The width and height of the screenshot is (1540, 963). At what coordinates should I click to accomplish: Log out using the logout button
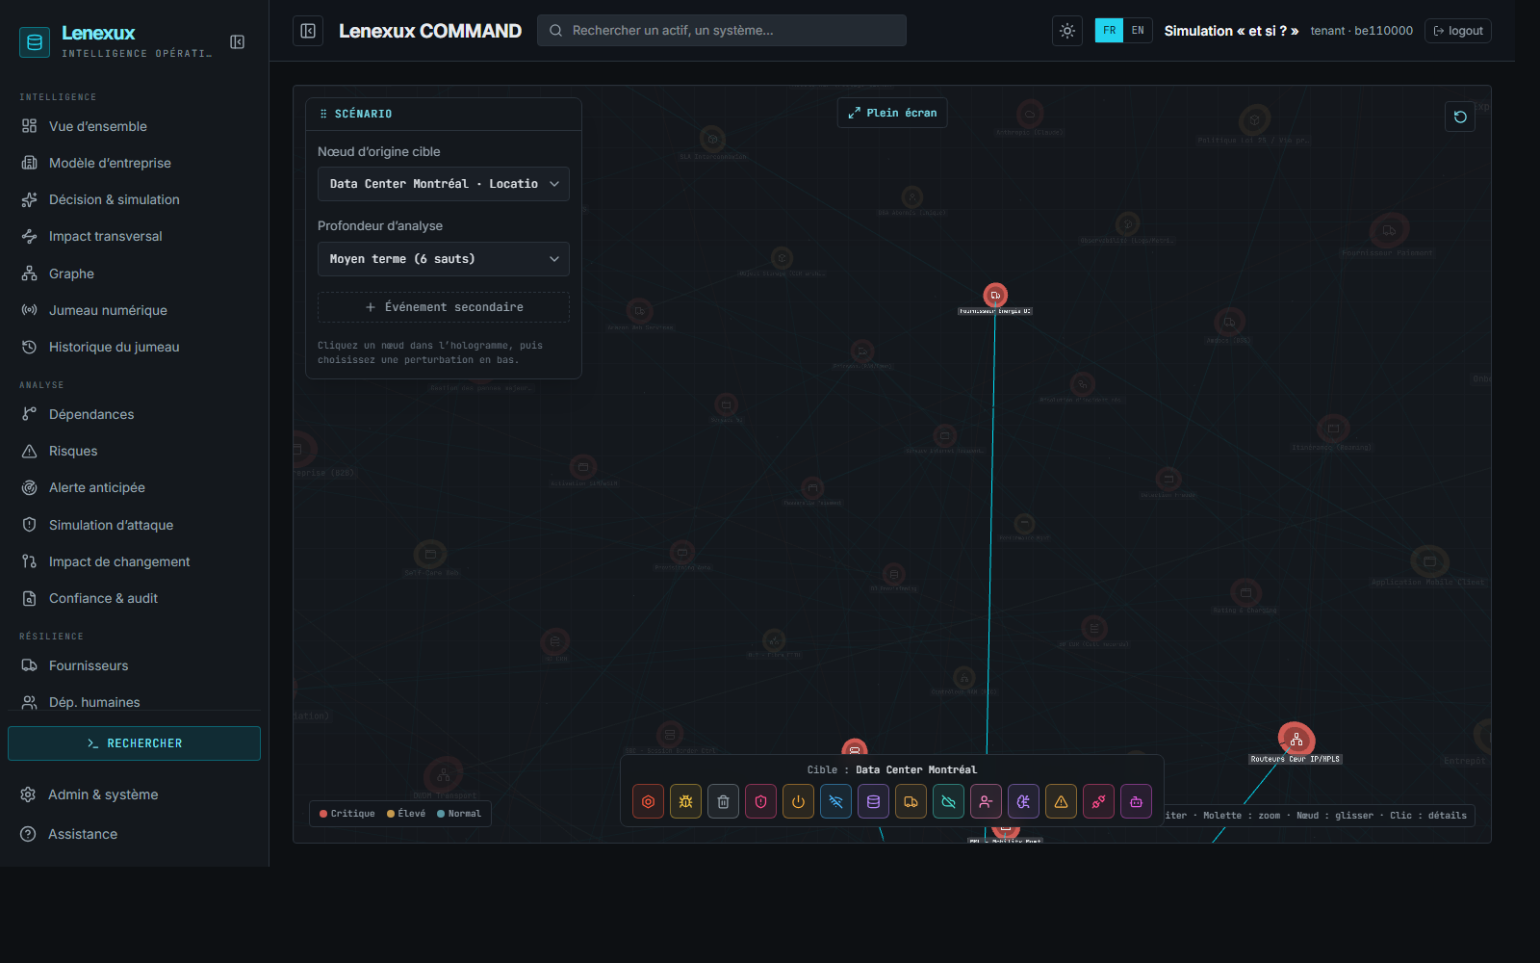click(1458, 31)
